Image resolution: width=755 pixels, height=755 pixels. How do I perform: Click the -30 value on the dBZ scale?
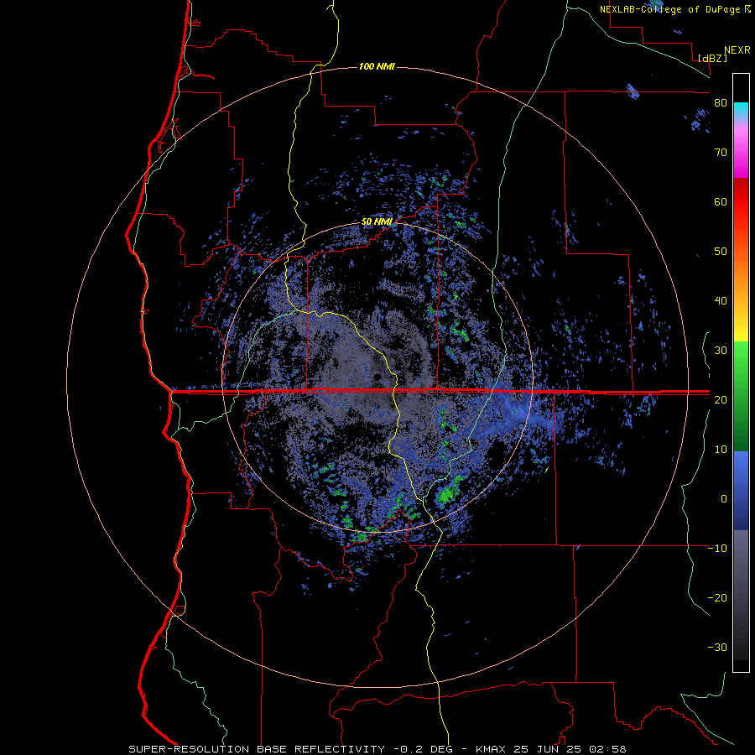[717, 647]
